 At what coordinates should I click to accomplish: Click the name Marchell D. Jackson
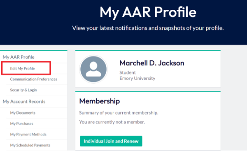(152, 63)
